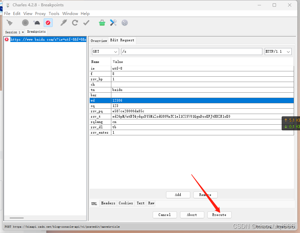Toggle the recording button in toolbar
The image size is (300, 233).
(x=25, y=23)
